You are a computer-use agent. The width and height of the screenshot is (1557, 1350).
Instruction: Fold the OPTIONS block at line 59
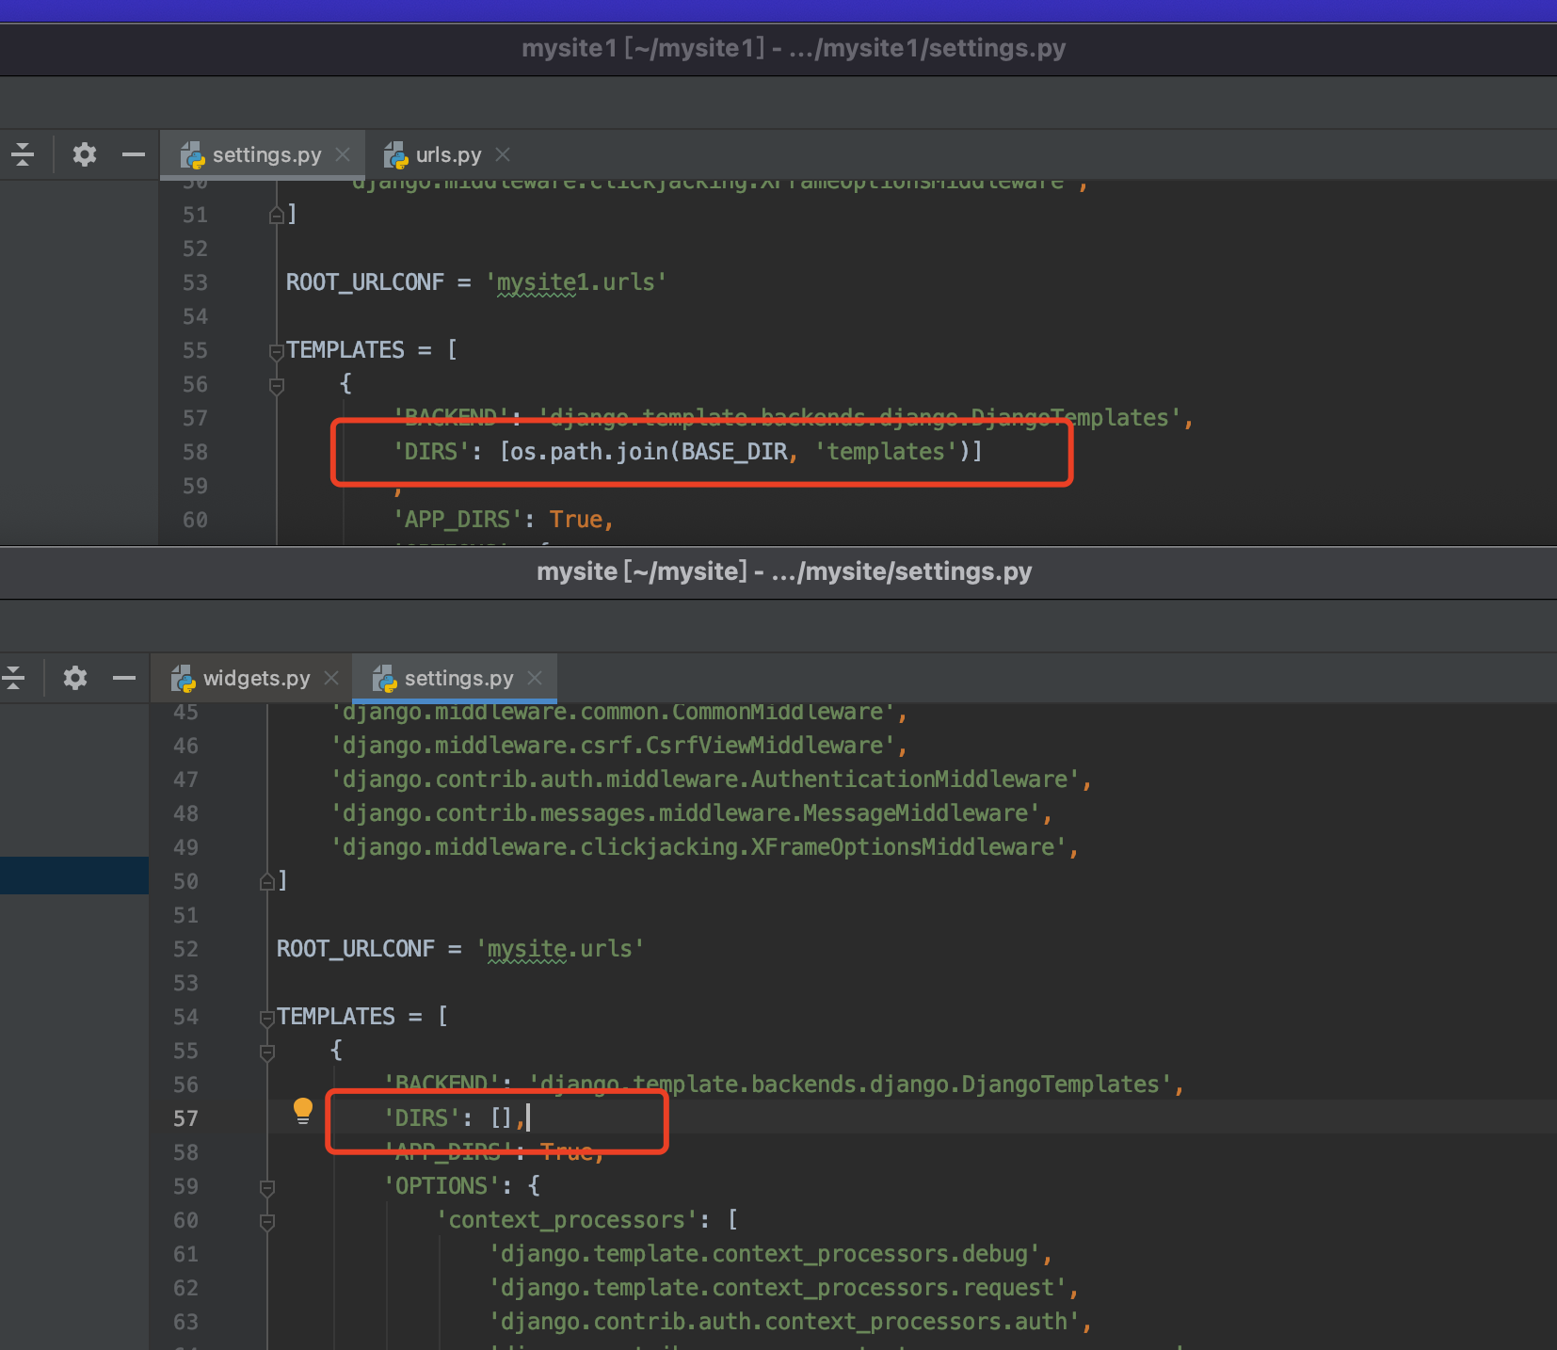point(267,1188)
